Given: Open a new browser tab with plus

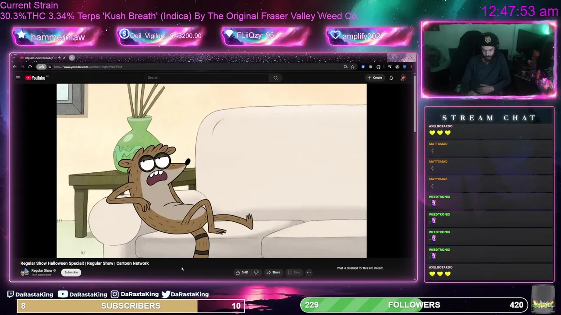Looking at the screenshot, I should [x=72, y=58].
